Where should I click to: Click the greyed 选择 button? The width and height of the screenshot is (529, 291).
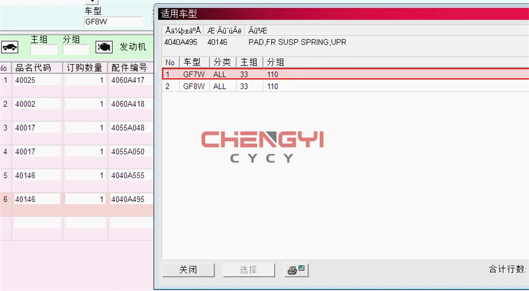click(x=249, y=270)
